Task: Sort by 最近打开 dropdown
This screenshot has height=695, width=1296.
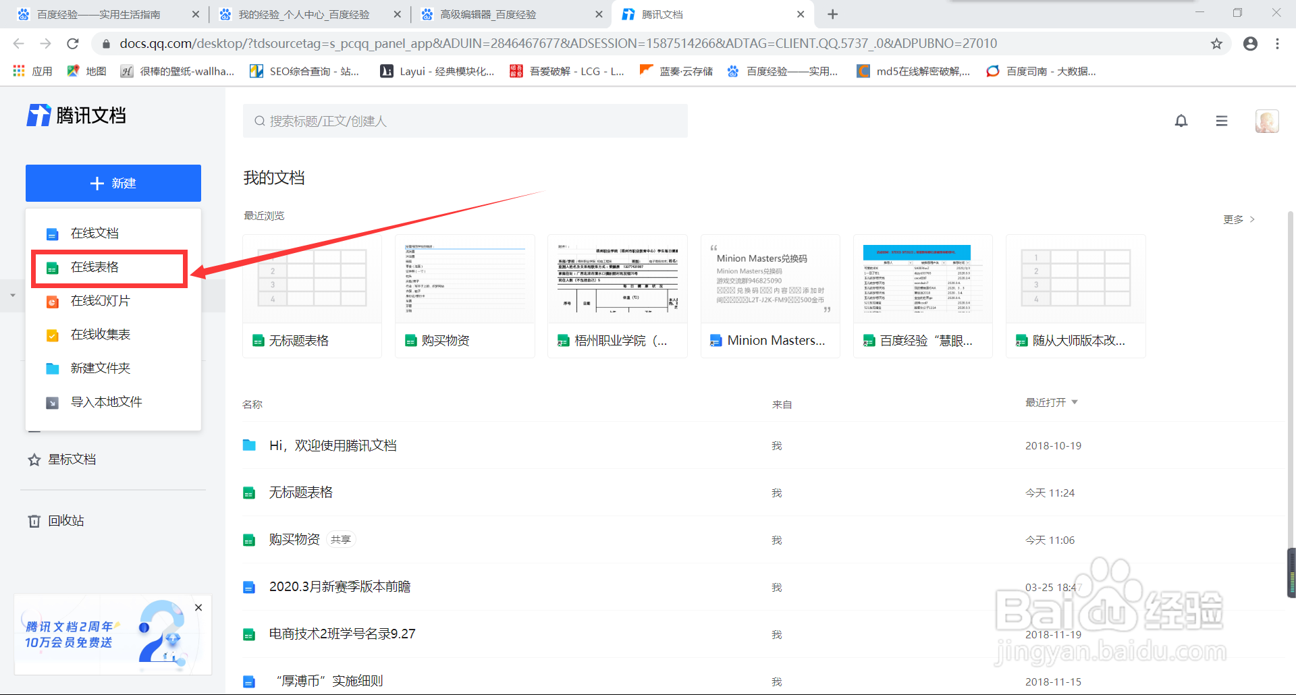Action: [x=1052, y=402]
